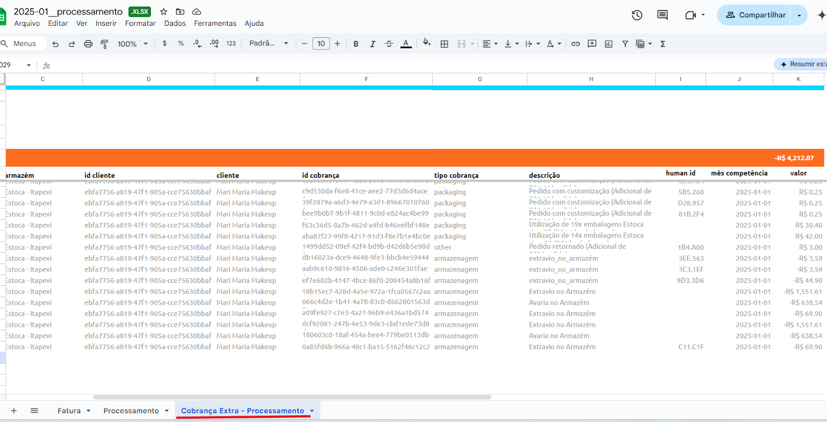Image resolution: width=827 pixels, height=422 pixels.
Task: Open the version history clock icon
Action: click(x=637, y=15)
